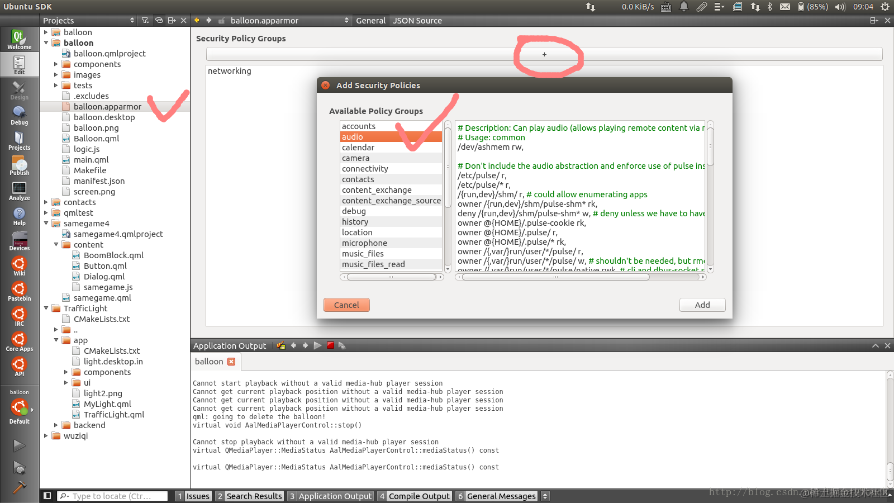This screenshot has width=894, height=503.
Task: Open the sound volume indicator
Action: [x=840, y=7]
